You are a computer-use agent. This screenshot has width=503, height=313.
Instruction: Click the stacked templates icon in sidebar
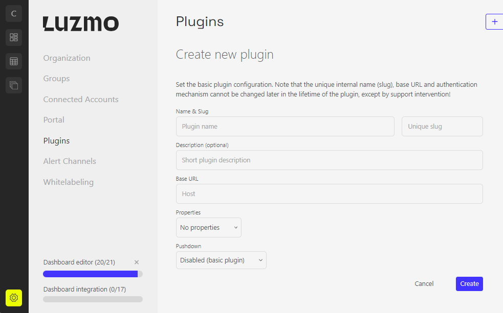(13, 84)
